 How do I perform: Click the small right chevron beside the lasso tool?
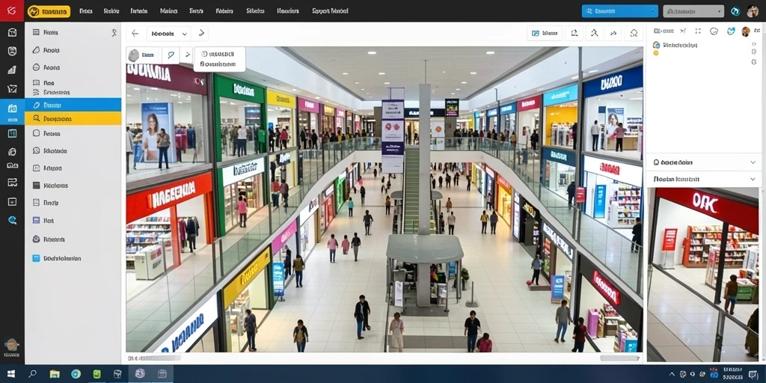[x=187, y=55]
